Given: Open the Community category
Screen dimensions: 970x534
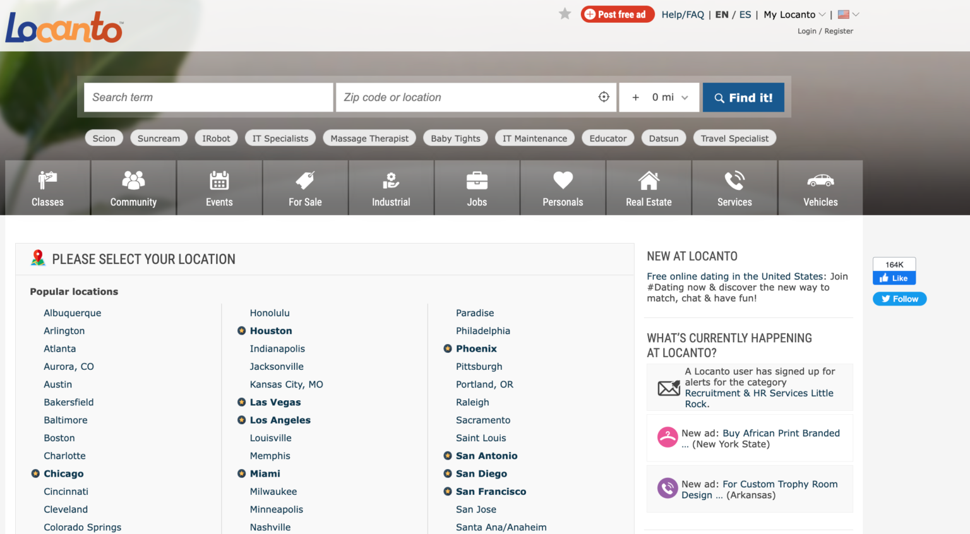Looking at the screenshot, I should click(133, 187).
